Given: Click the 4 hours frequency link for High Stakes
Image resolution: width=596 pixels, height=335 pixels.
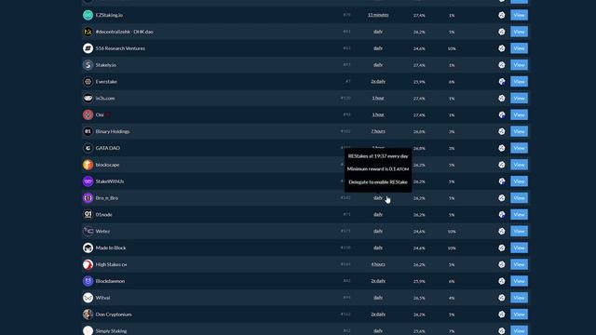Looking at the screenshot, I should 378,264.
